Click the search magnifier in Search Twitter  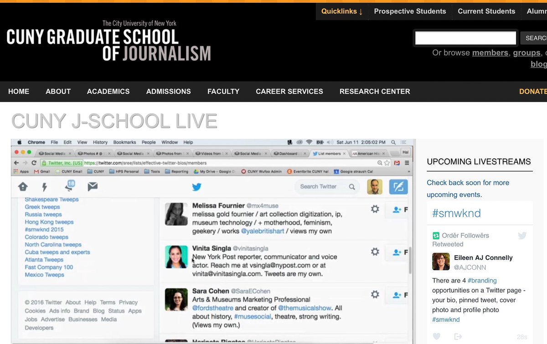[x=352, y=187]
